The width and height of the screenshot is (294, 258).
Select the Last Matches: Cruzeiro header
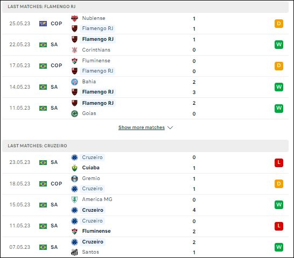tap(145, 146)
